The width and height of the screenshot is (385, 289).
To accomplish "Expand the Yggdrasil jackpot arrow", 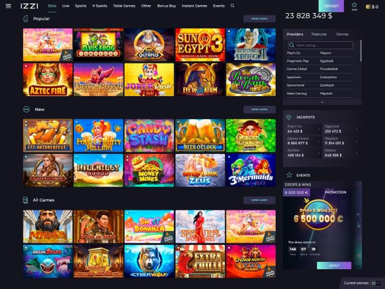I will [357, 129].
